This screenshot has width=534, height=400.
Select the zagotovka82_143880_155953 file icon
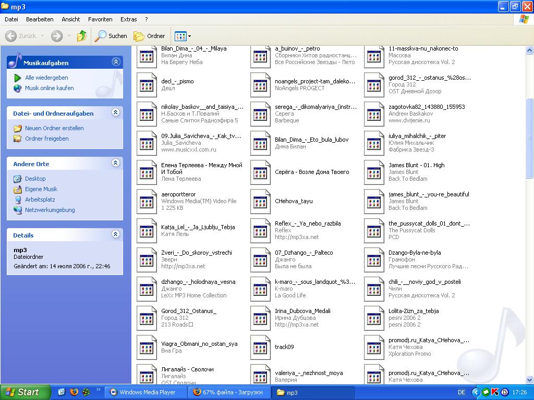coord(374,114)
